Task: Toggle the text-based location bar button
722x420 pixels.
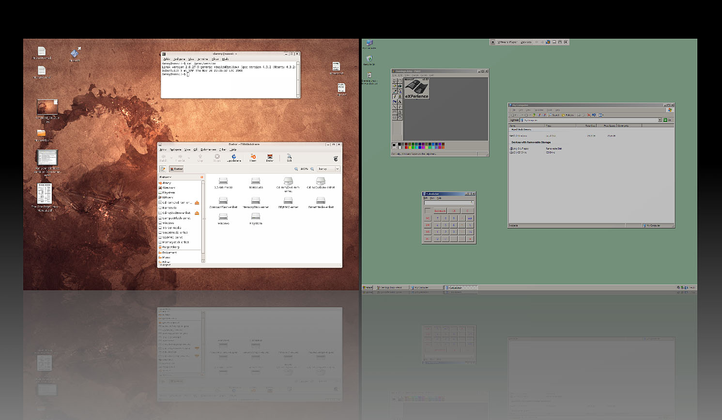Action: [163, 169]
